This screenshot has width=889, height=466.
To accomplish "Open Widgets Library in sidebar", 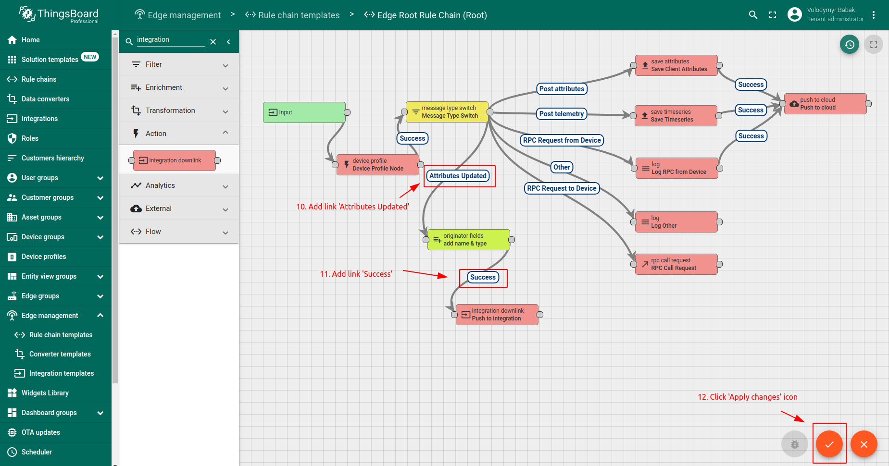I will pyautogui.click(x=56, y=393).
